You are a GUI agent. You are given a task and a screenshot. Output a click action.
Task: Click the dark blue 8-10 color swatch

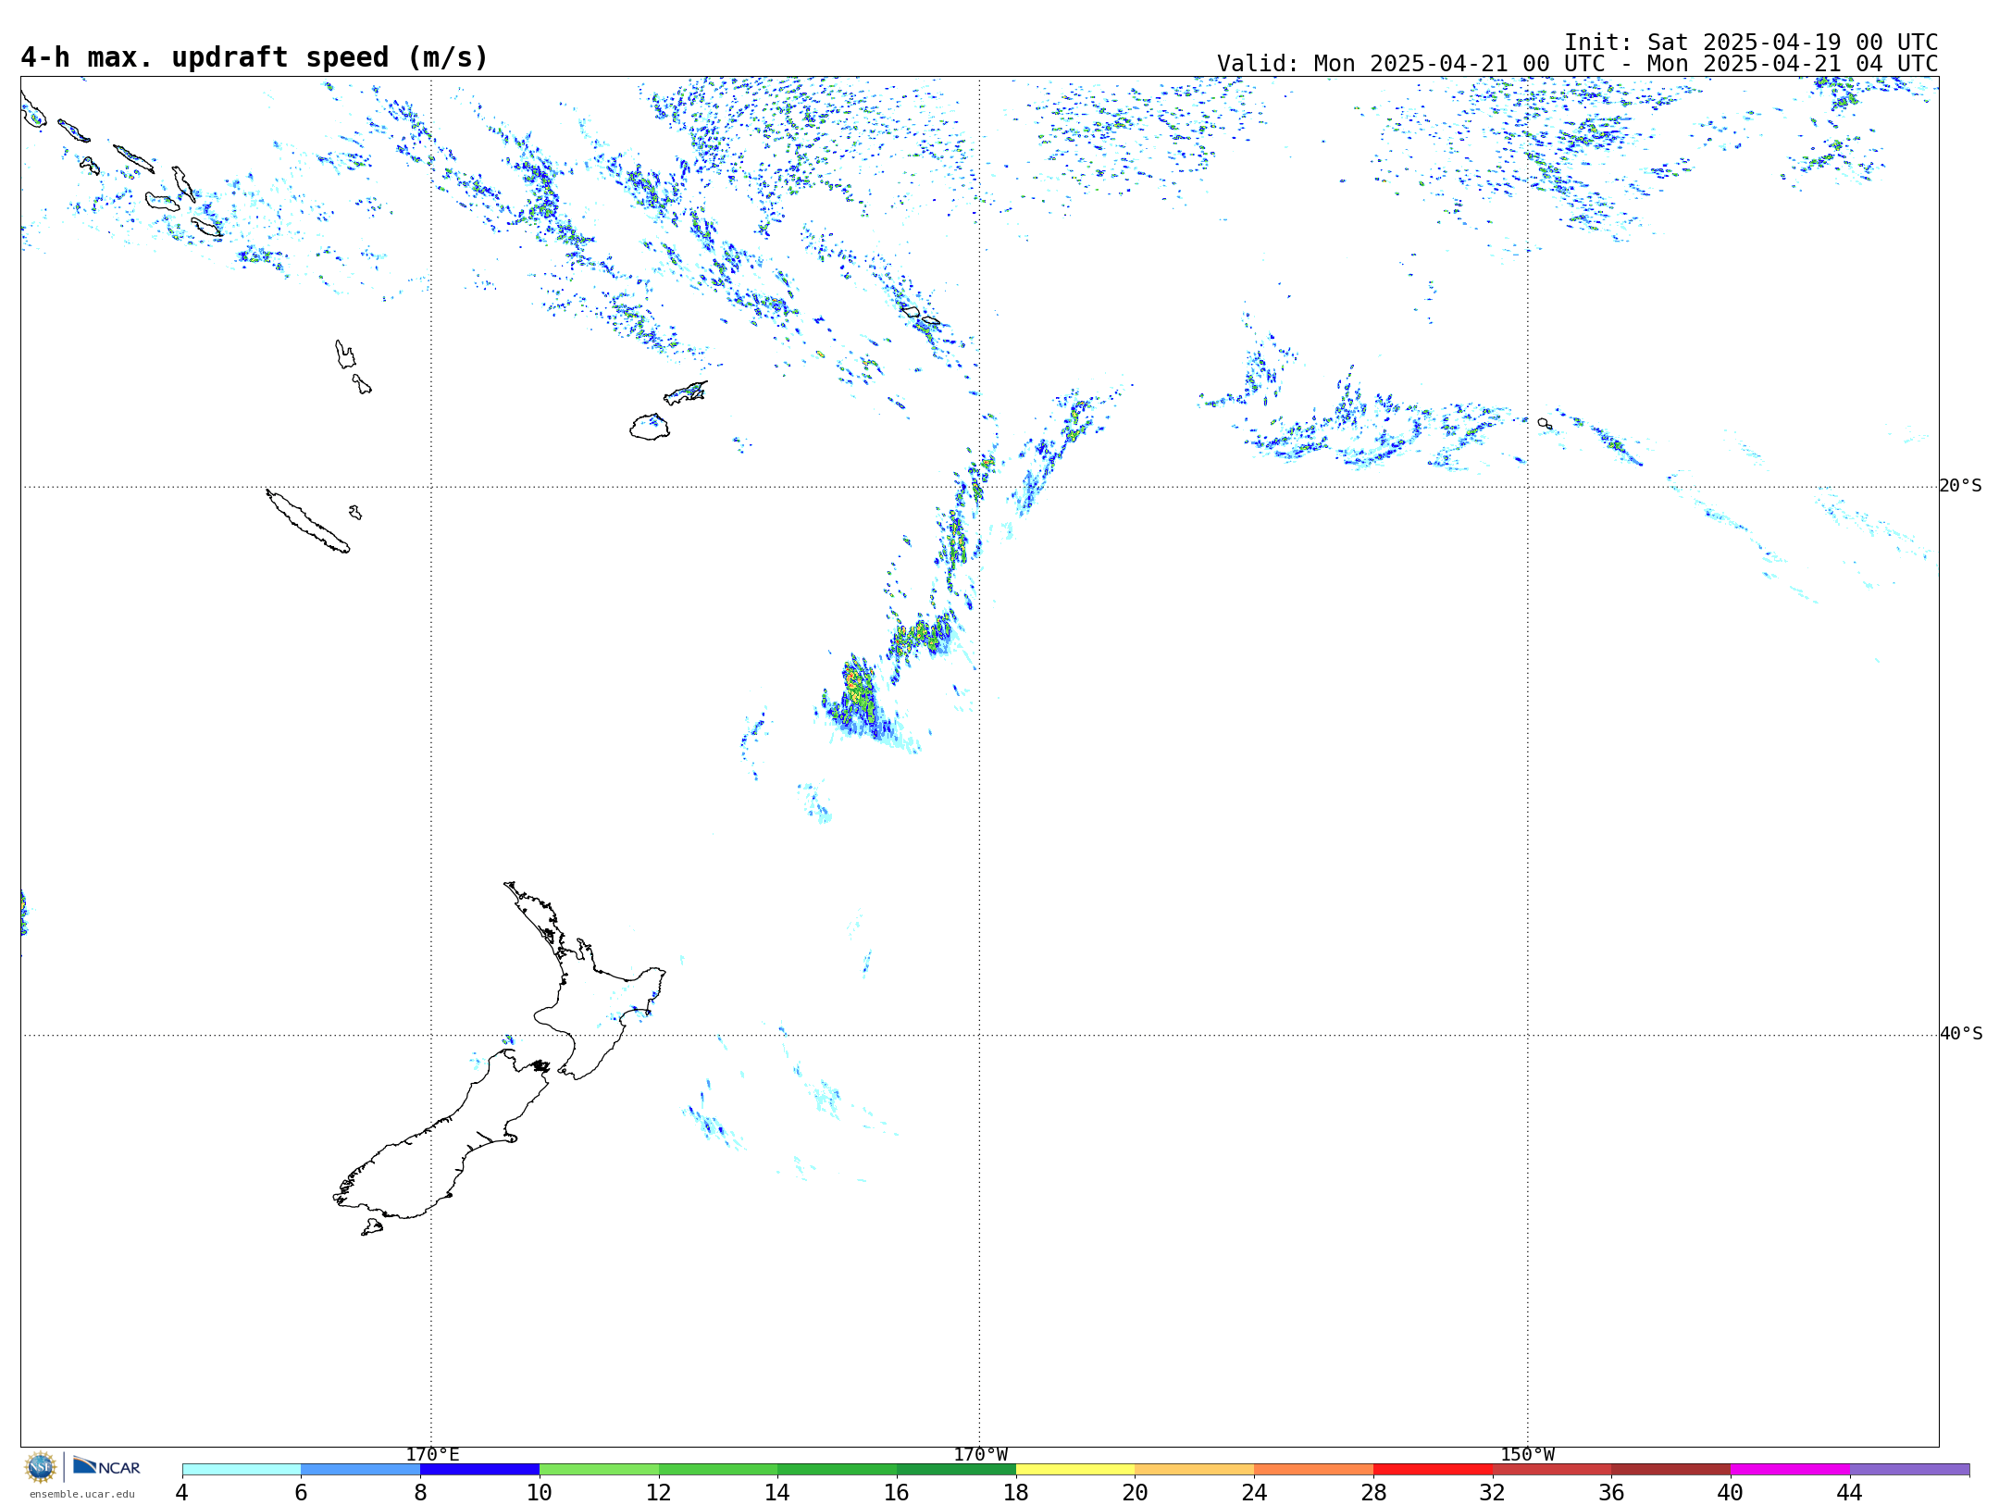click(479, 1469)
